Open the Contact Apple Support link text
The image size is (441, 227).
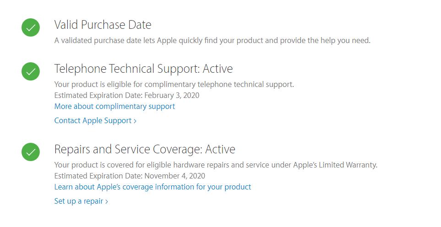pyautogui.click(x=93, y=120)
